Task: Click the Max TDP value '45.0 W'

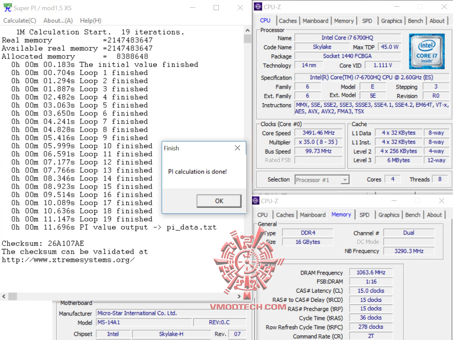Action: pyautogui.click(x=389, y=47)
